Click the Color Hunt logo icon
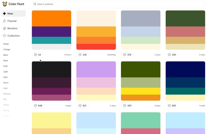 click(5, 4)
